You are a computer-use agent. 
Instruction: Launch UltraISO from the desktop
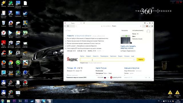coord(11,24)
